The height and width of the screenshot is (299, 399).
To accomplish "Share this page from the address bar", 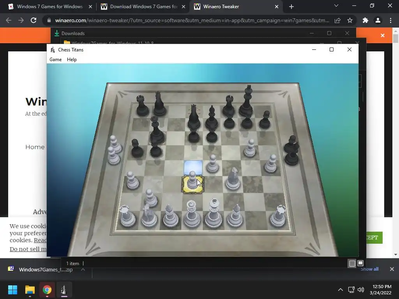I will pos(337,20).
